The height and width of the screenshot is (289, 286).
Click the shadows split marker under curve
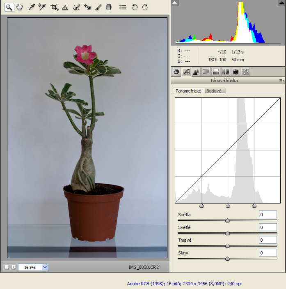(201, 206)
